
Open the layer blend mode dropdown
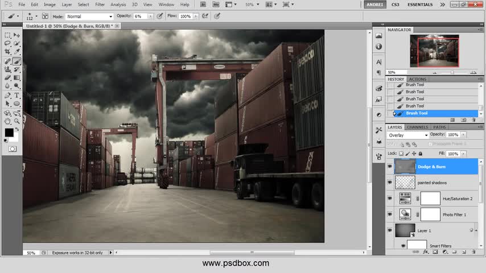pyautogui.click(x=407, y=135)
